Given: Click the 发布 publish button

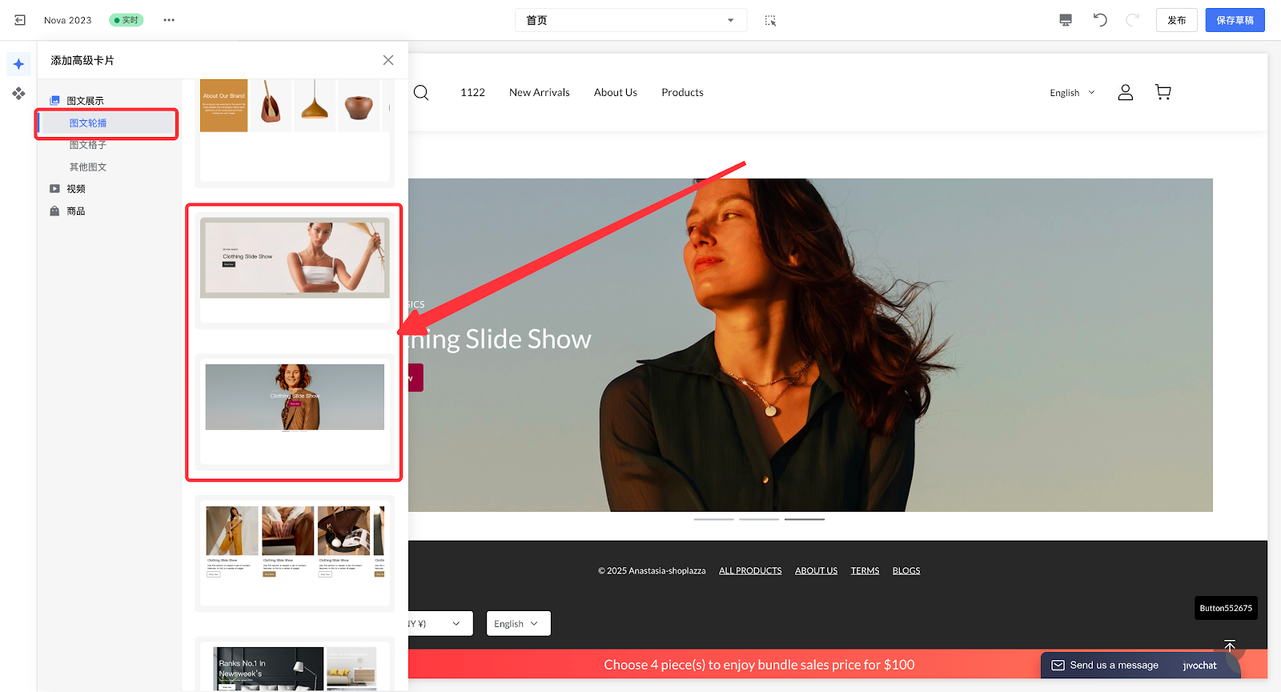Looking at the screenshot, I should click(x=1176, y=20).
